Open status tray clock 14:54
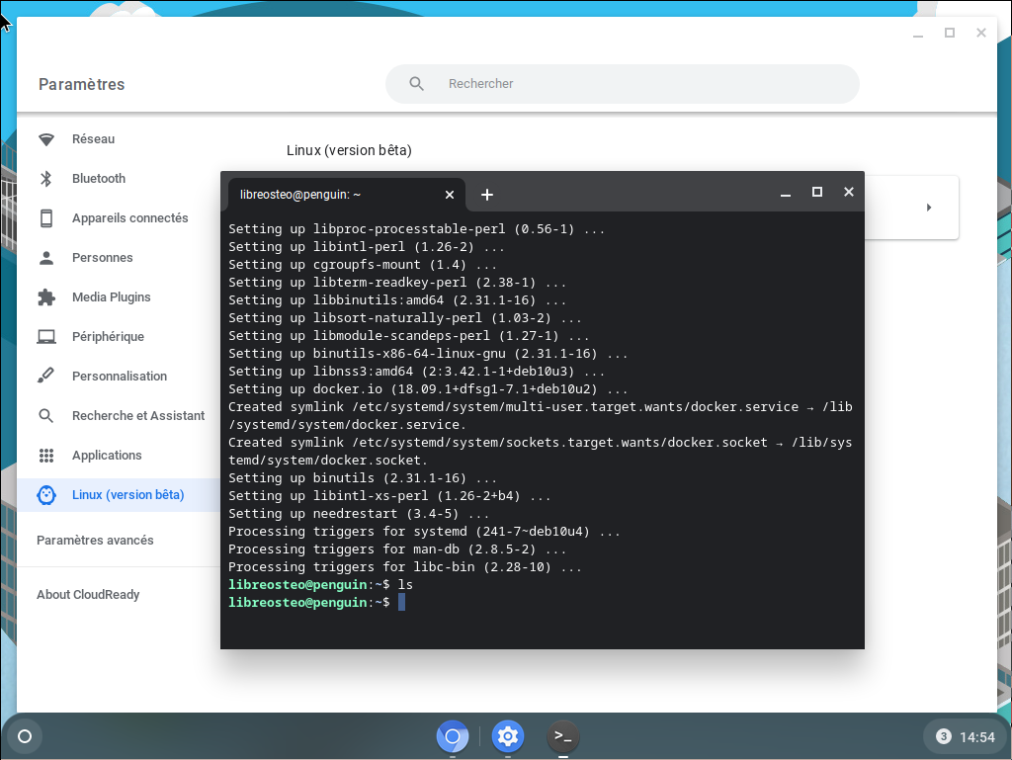This screenshot has width=1012, height=760. (977, 736)
